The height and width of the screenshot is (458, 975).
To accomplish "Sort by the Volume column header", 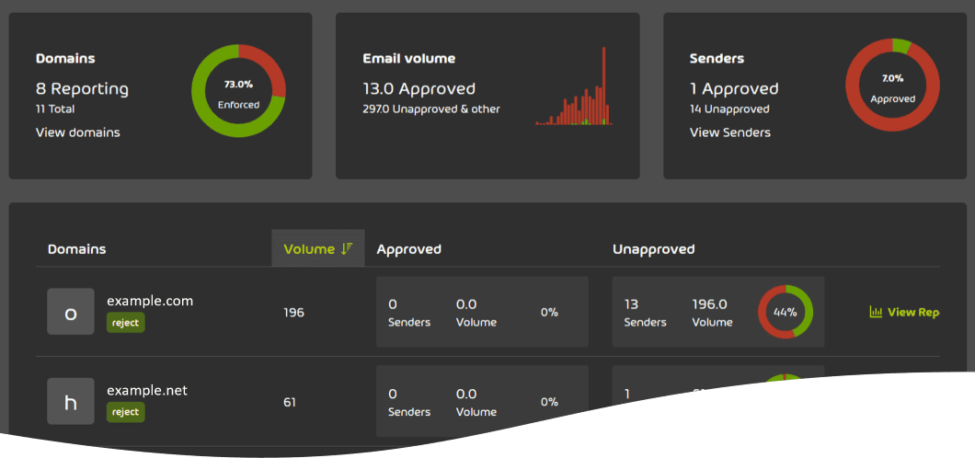I will 309,249.
